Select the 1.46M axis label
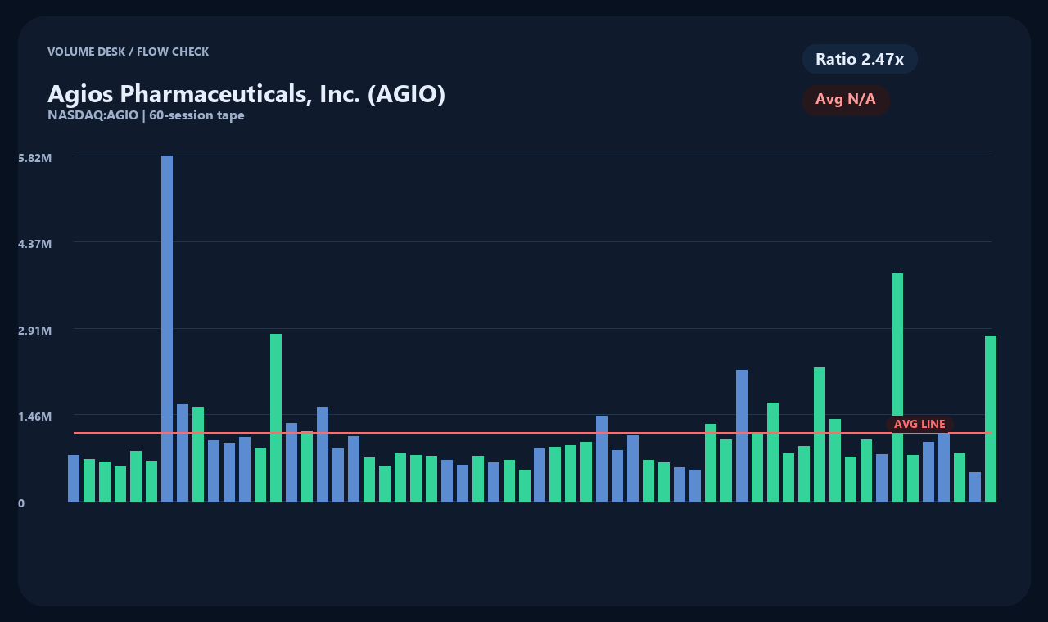 pyautogui.click(x=35, y=417)
